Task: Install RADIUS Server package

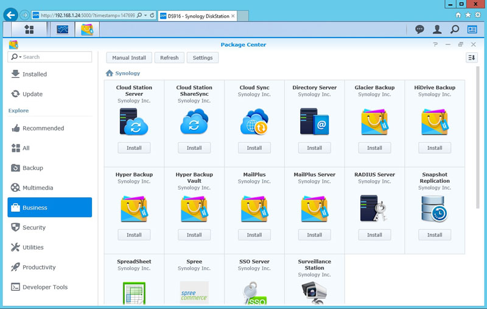Action: click(x=374, y=235)
